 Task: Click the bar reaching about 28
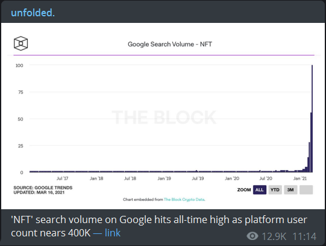[x=309, y=157]
